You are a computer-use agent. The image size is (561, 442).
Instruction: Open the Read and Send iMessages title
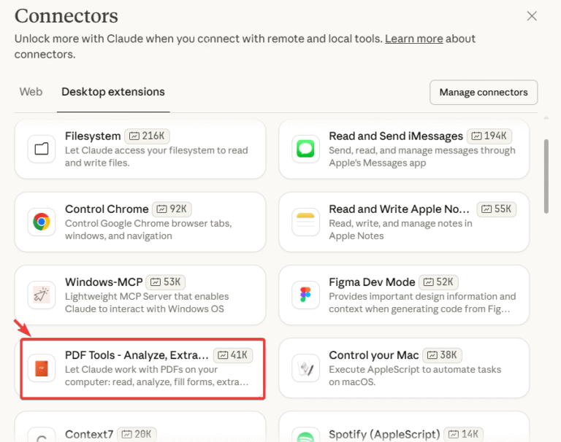(x=396, y=136)
